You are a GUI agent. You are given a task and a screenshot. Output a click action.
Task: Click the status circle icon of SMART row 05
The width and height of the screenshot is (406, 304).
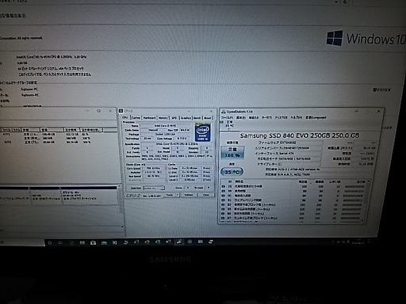click(x=224, y=186)
